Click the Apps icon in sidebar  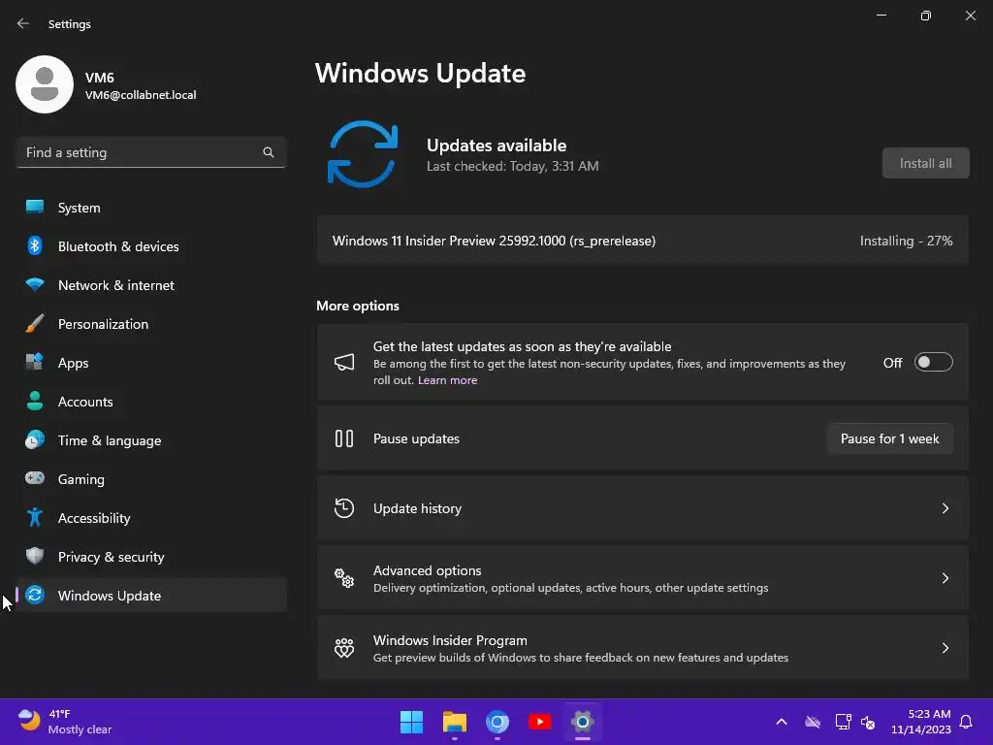[35, 363]
